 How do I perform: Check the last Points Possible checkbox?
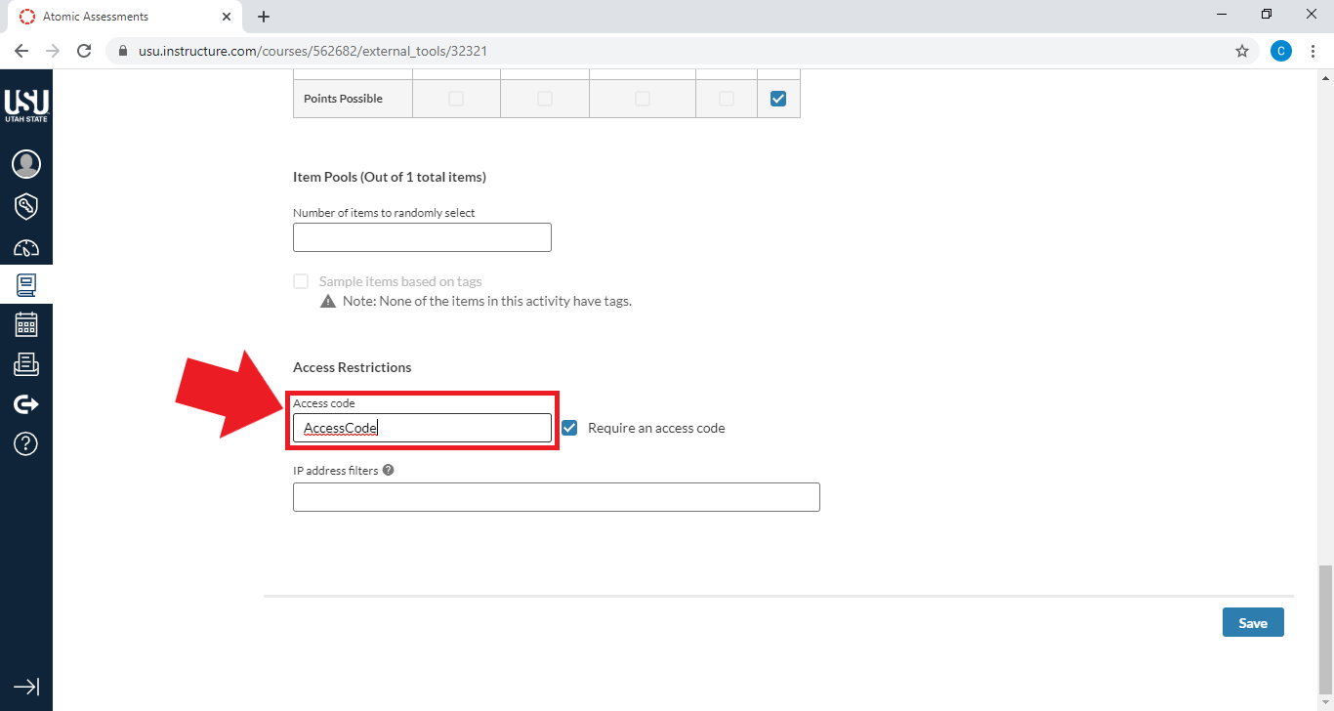tap(778, 98)
